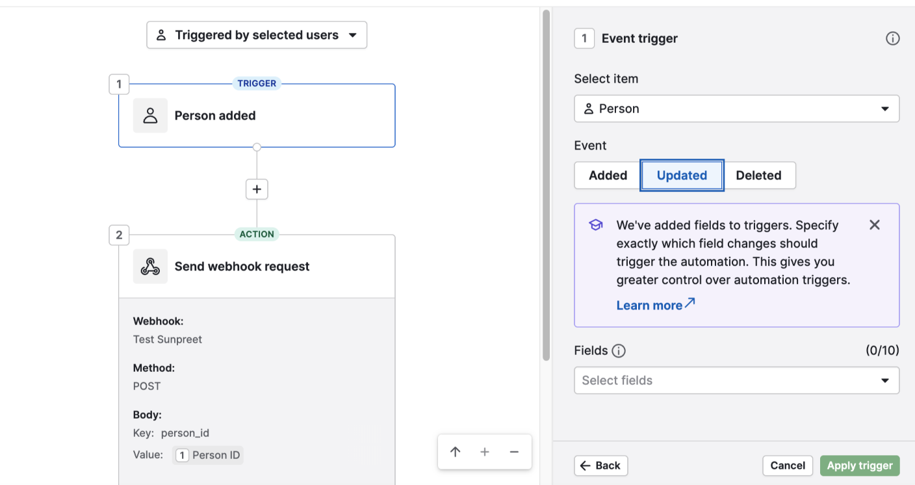Select the Deleted event option
Image resolution: width=915 pixels, height=485 pixels.
tap(758, 176)
